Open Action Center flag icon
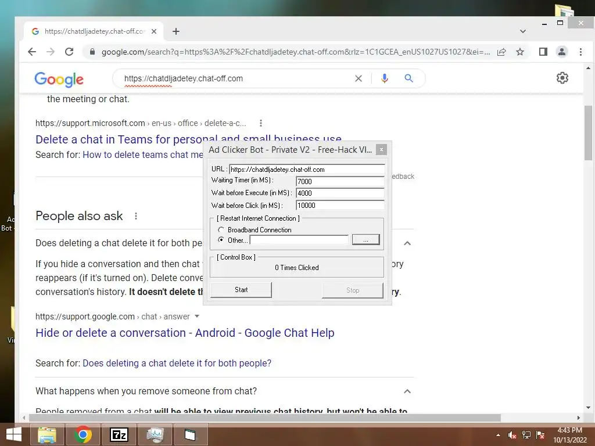 coord(540,435)
